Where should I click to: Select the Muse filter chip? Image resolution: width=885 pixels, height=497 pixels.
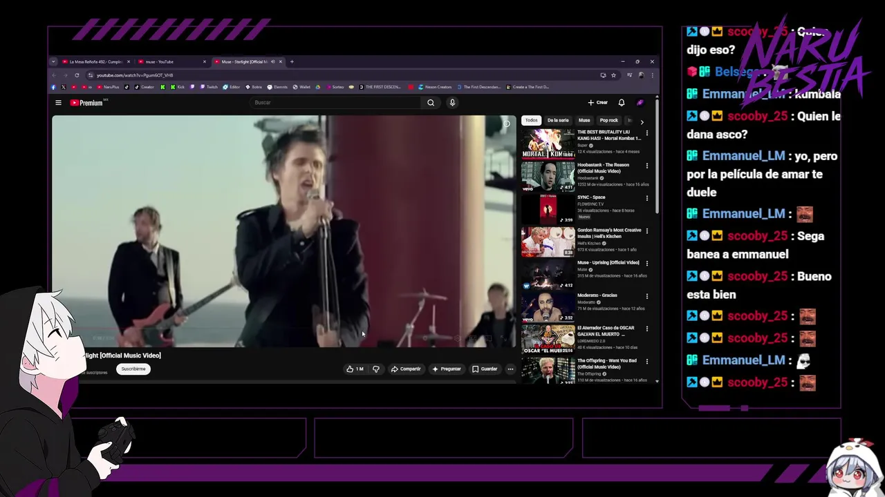pyautogui.click(x=584, y=120)
